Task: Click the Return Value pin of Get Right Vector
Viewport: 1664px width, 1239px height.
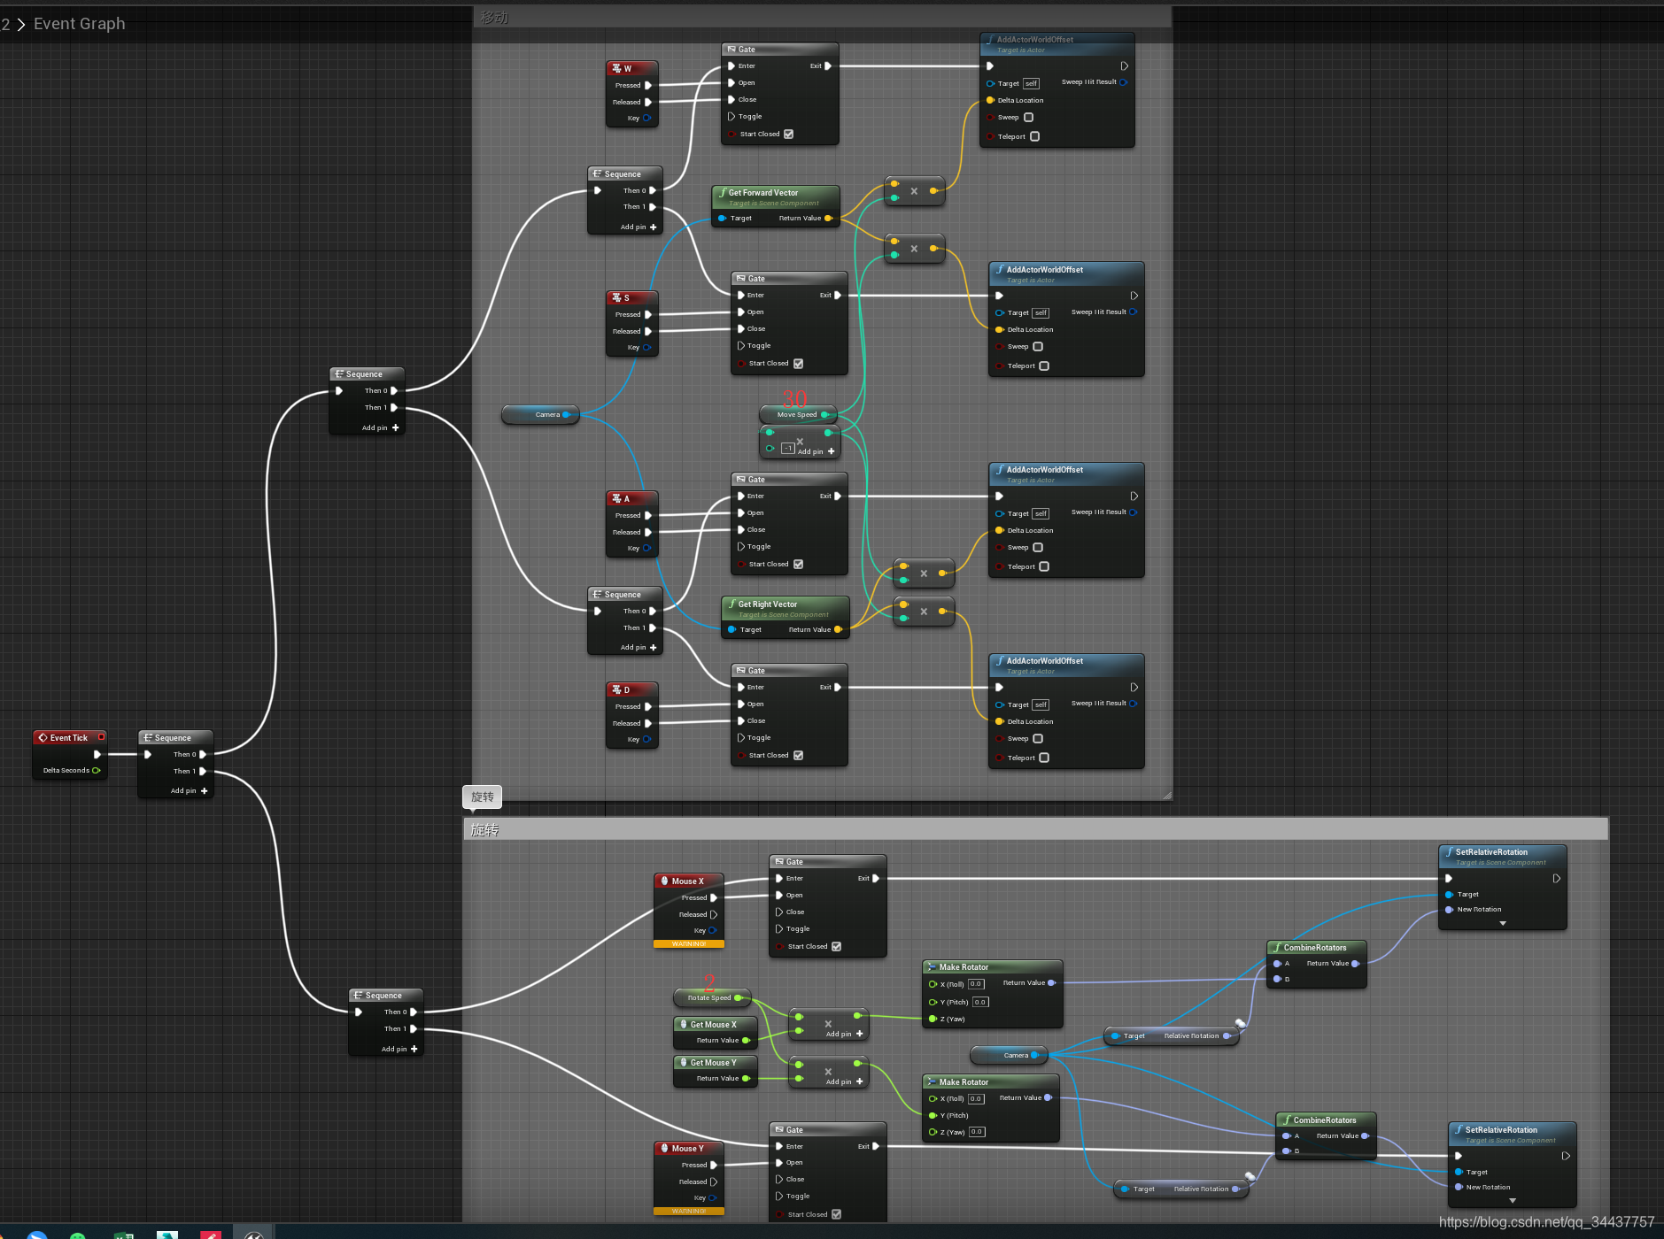Action: [x=838, y=629]
